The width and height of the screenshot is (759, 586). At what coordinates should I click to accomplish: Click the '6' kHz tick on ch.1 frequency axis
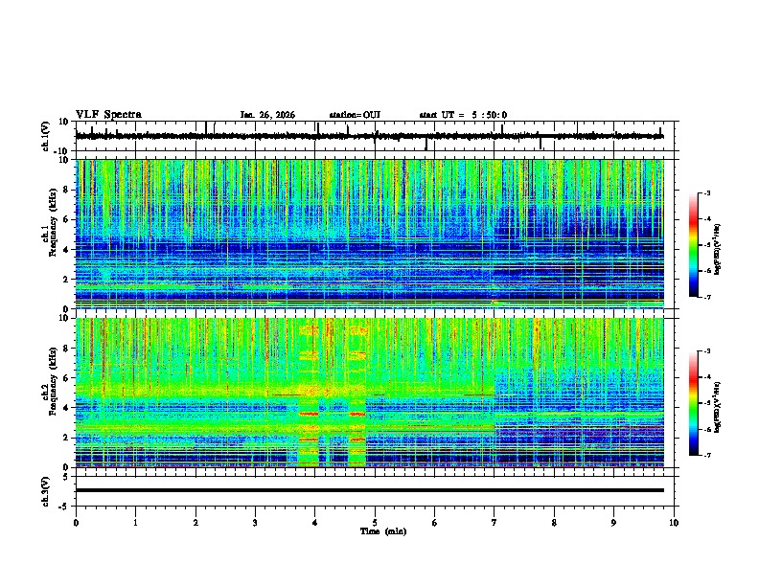pyautogui.click(x=67, y=219)
